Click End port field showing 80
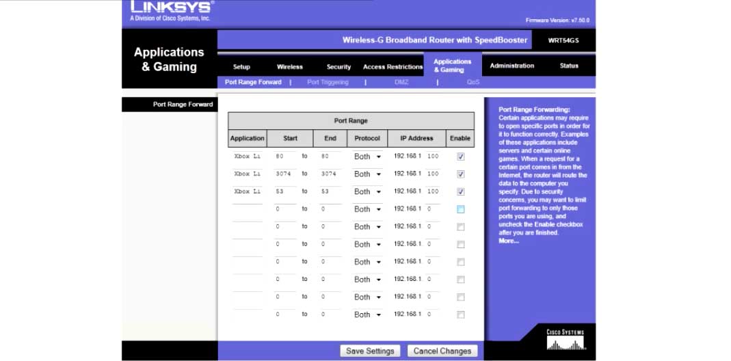The height and width of the screenshot is (361, 731). 330,157
